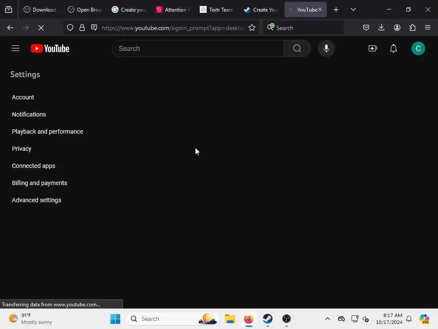Image resolution: width=438 pixels, height=329 pixels.
Task: Click the YouTube search magnifier button
Action: (x=297, y=48)
